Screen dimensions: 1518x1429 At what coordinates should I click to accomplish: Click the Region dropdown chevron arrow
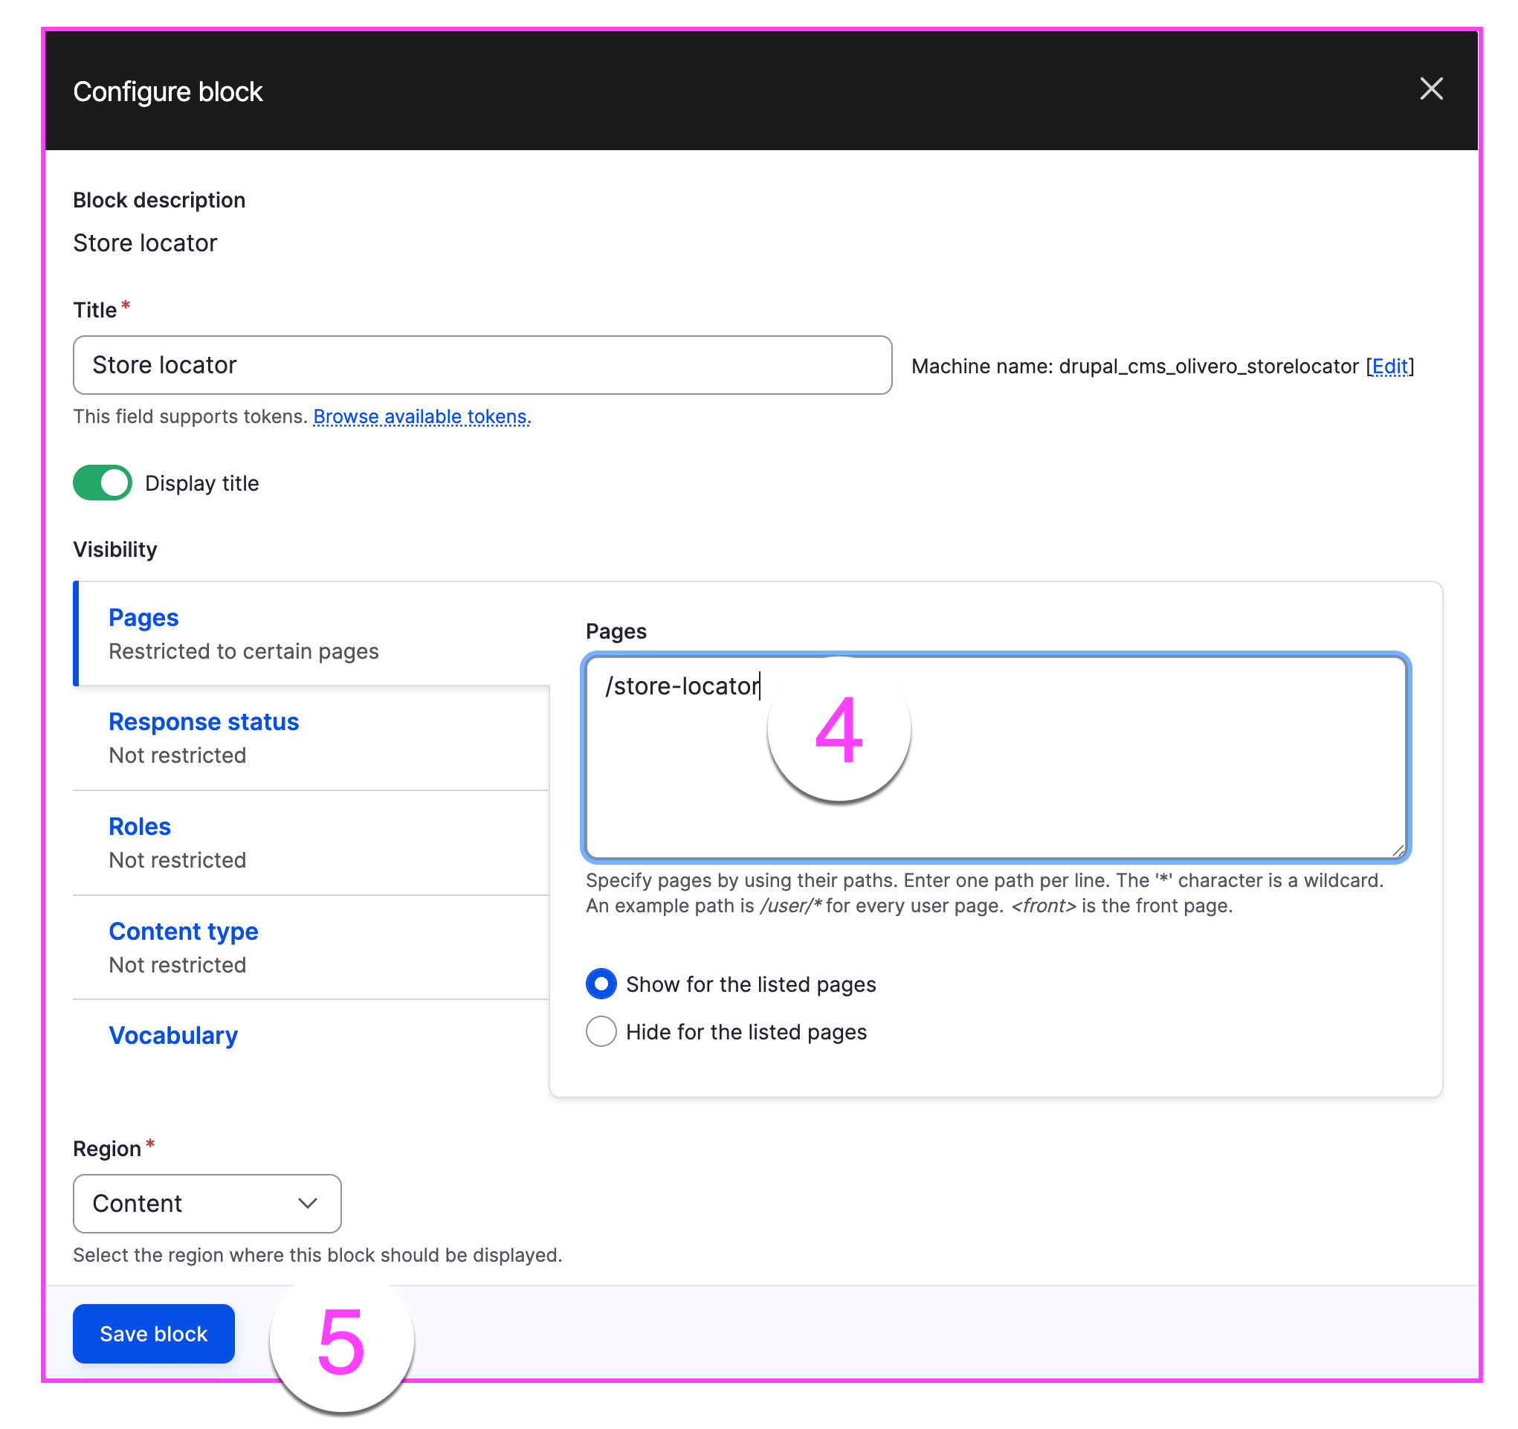tap(308, 1204)
